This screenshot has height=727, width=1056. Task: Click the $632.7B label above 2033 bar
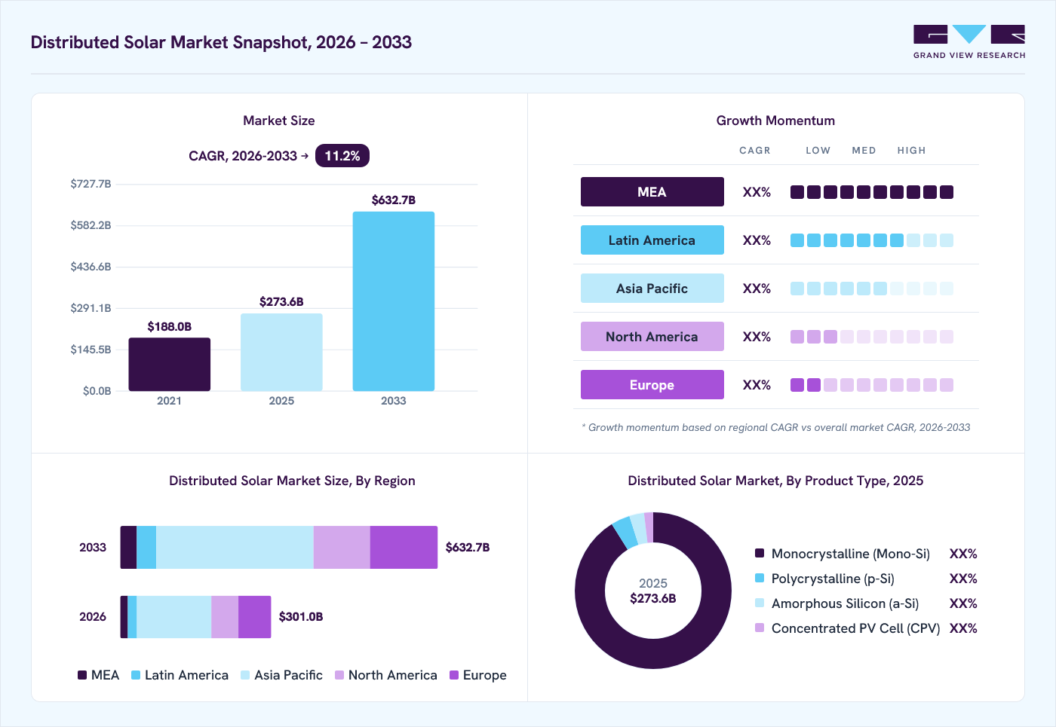coord(394,200)
